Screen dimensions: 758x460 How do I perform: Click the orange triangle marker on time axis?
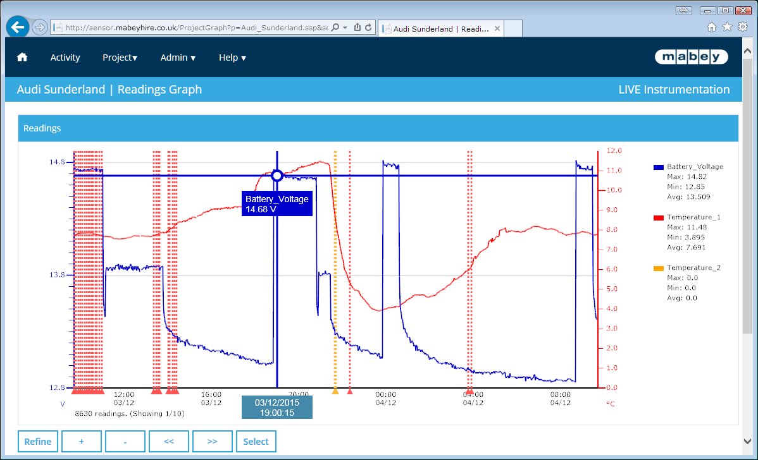point(335,390)
